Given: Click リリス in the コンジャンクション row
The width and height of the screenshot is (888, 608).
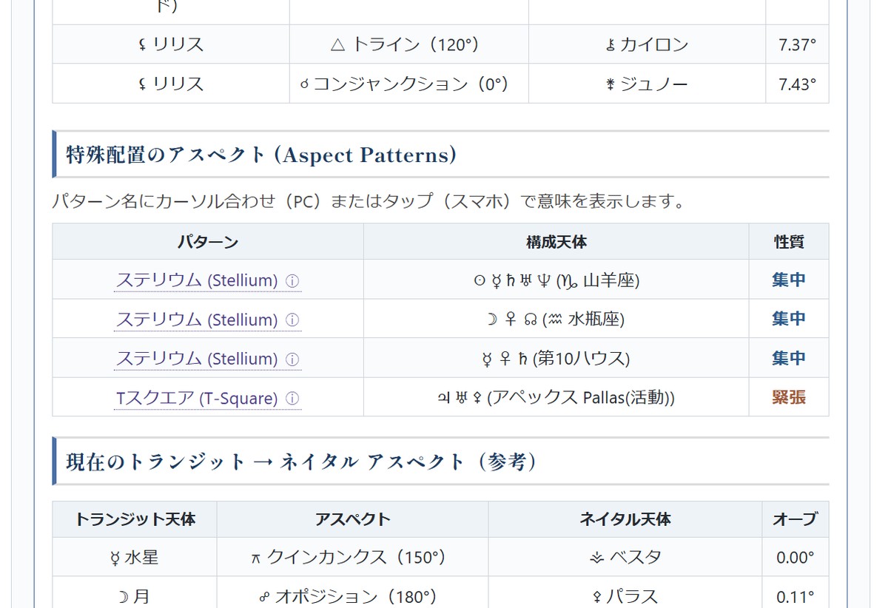Looking at the screenshot, I should [171, 84].
